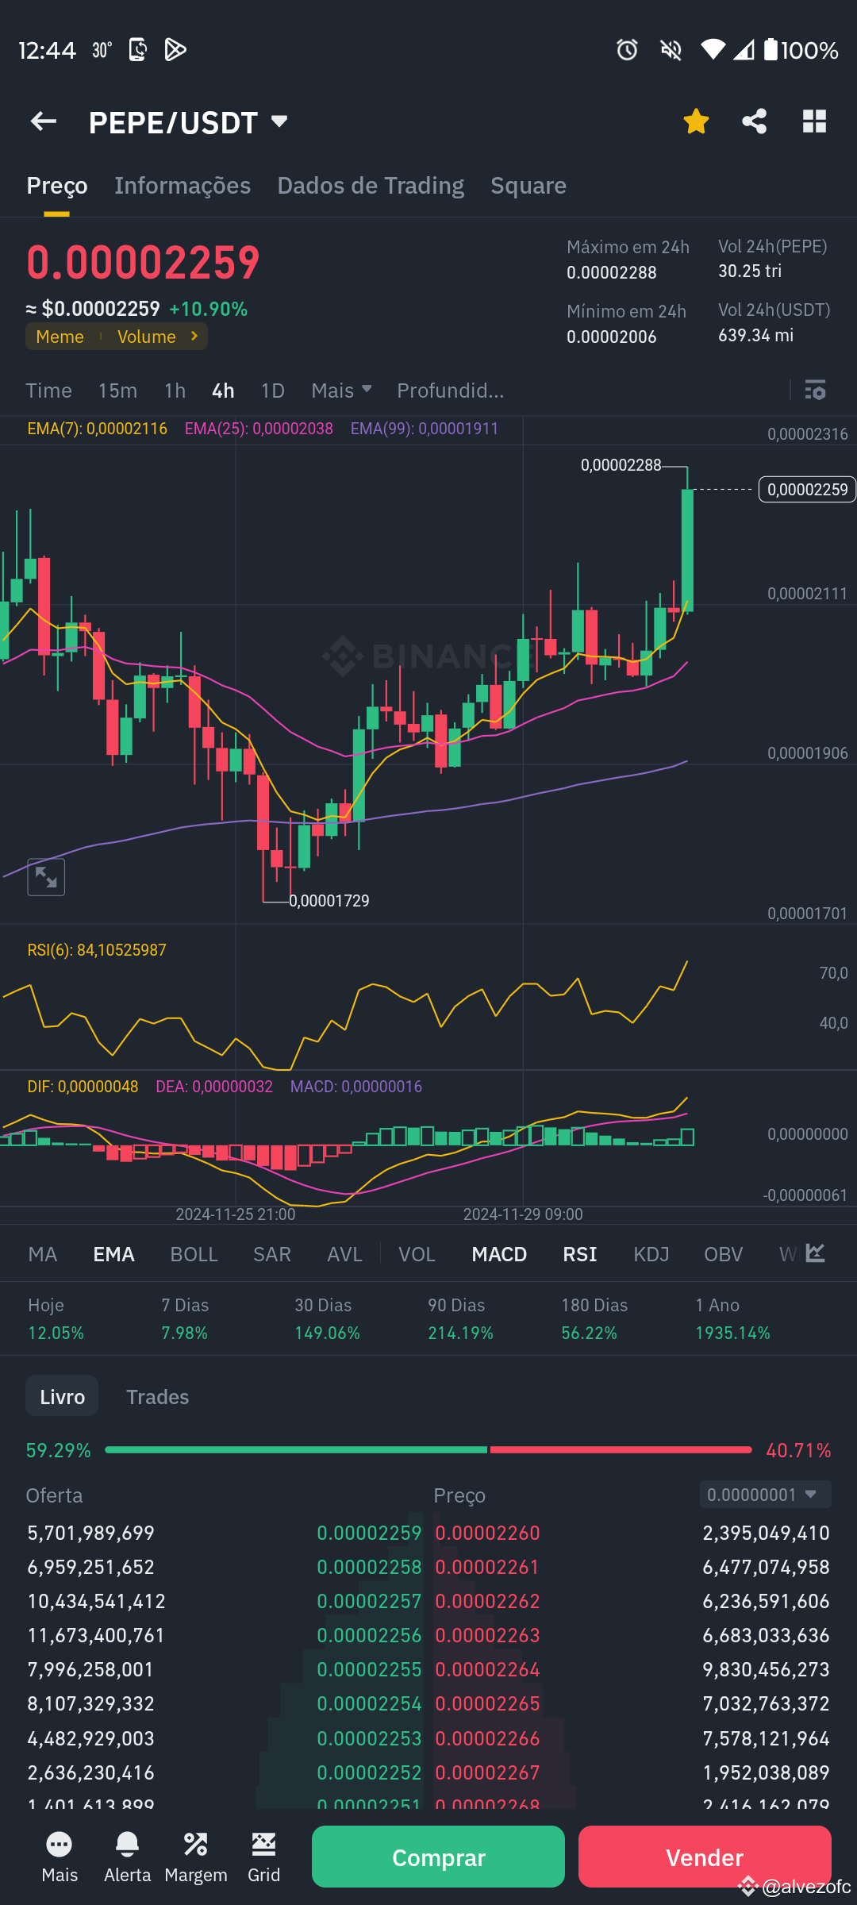Open the Square tab
Screen dimensions: 857x1905
pos(528,186)
